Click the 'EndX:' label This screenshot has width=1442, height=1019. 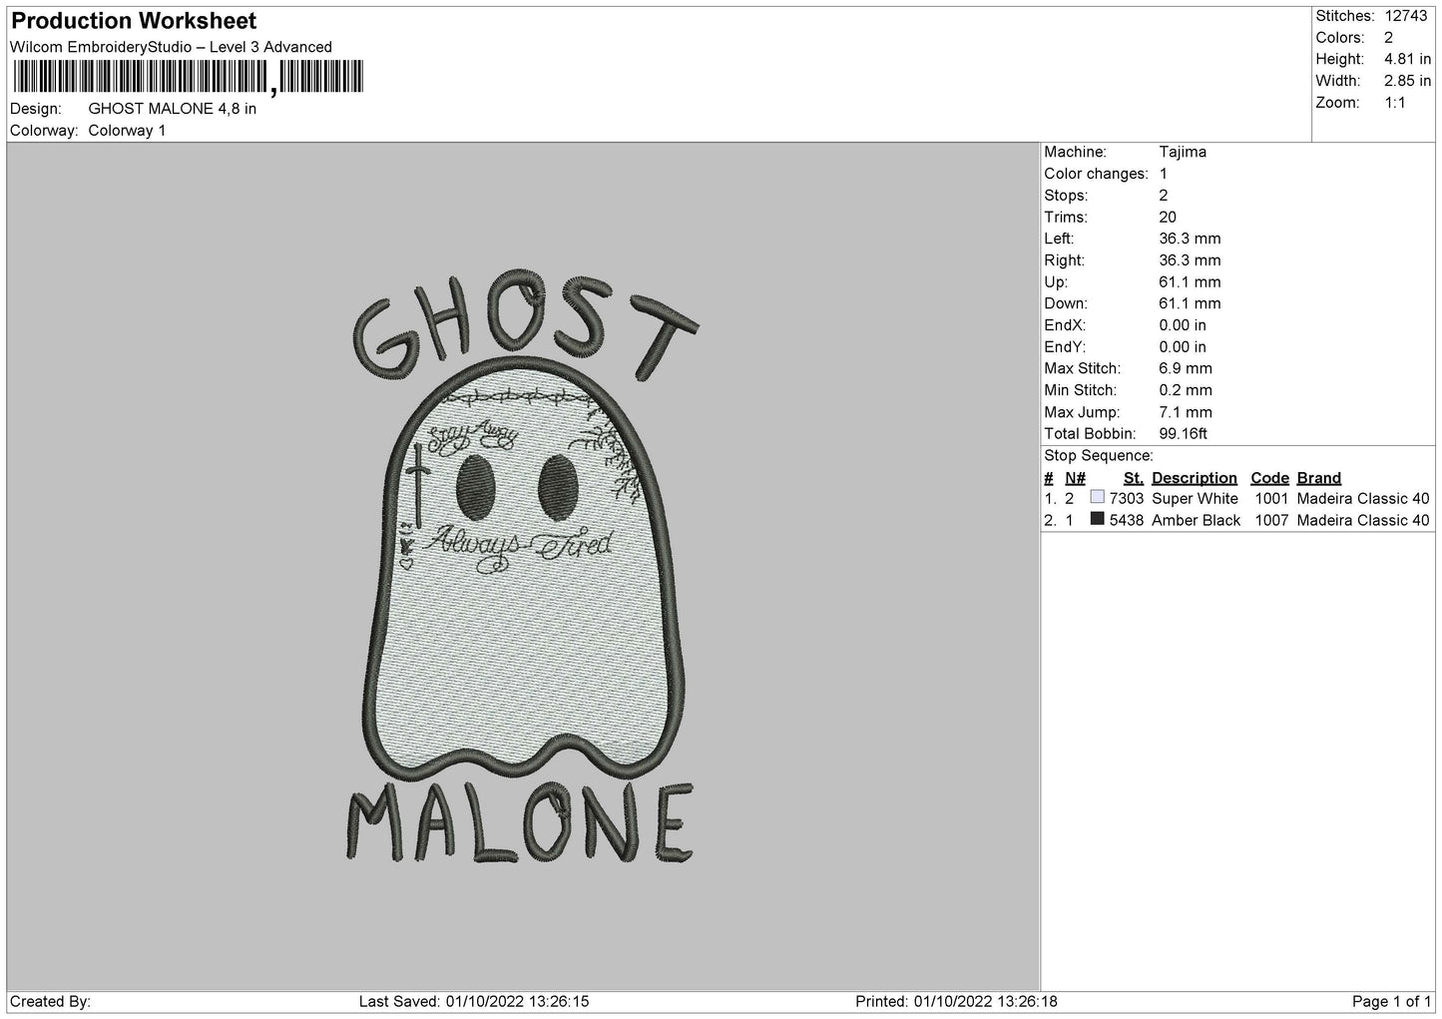(x=1065, y=325)
